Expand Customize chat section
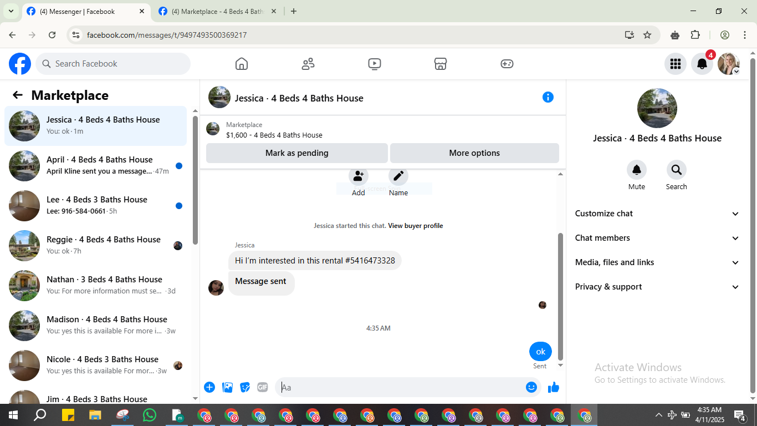757x426 pixels. pyautogui.click(x=657, y=214)
